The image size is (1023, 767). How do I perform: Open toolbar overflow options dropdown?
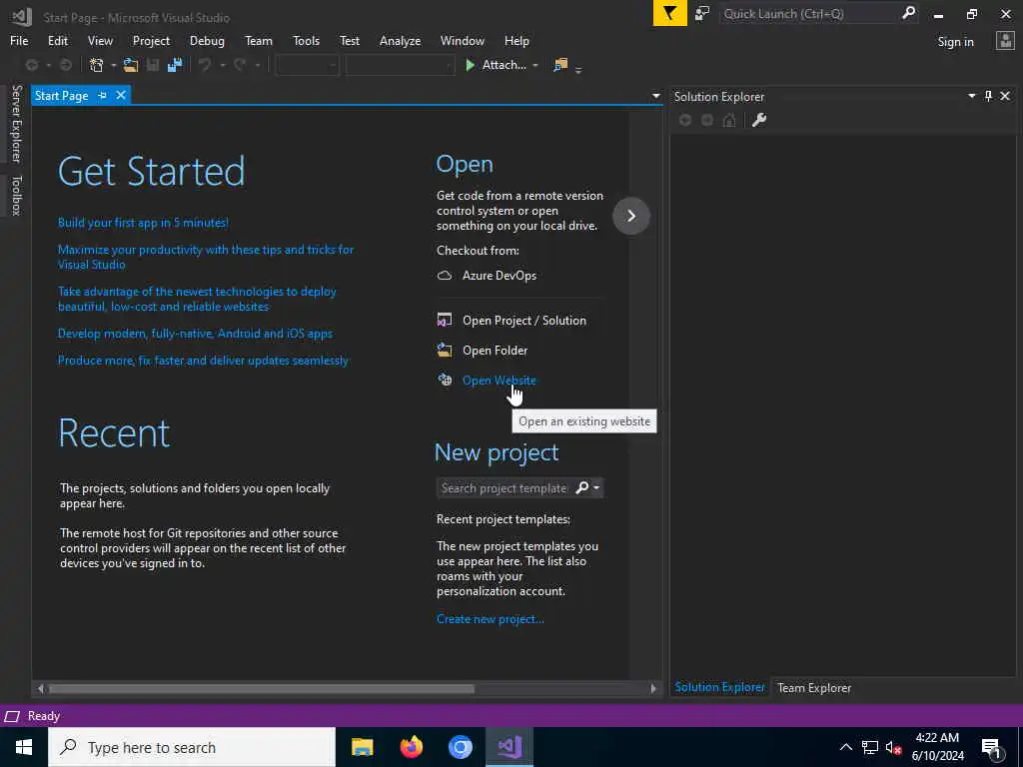tap(578, 69)
